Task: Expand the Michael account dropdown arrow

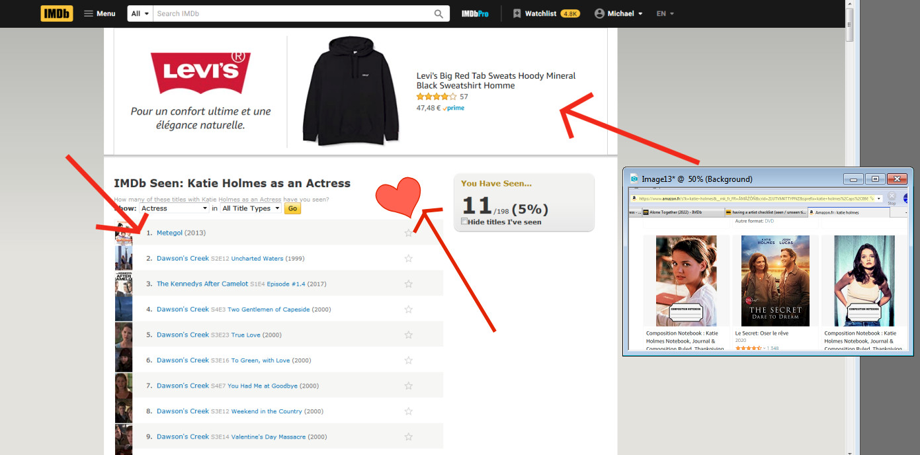Action: [640, 14]
